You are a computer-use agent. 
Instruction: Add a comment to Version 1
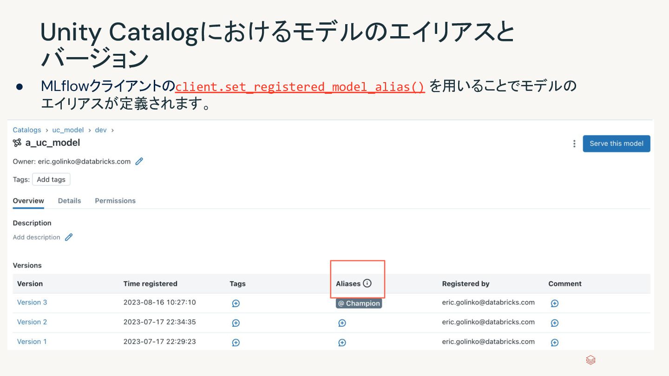554,343
